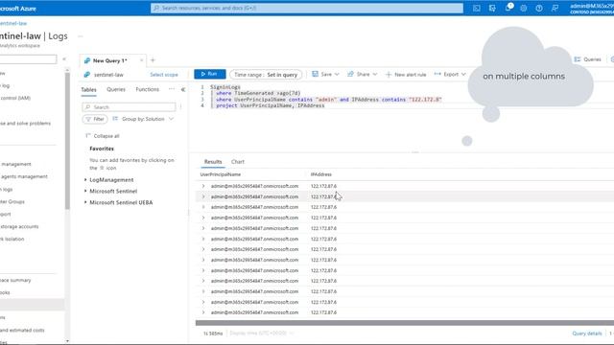Viewport: 614px width, 345px height.
Task: Open the Notifications bell icon
Action: click(x=508, y=8)
